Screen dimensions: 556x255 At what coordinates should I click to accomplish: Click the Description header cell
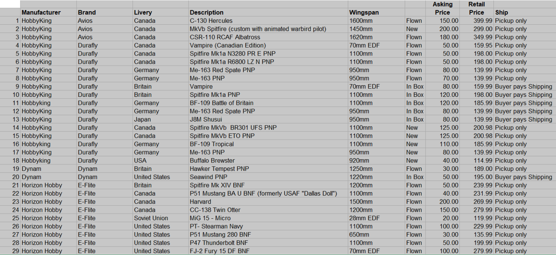(x=268, y=12)
